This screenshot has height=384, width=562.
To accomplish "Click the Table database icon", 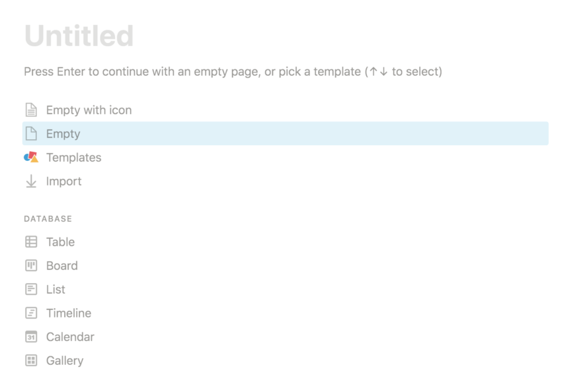I will click(x=30, y=242).
